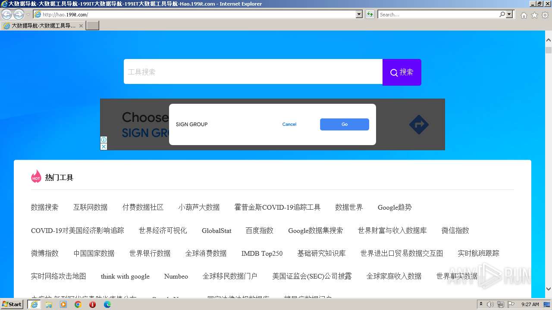Open Google Chrome from the taskbar
552x310 pixels.
click(78, 304)
